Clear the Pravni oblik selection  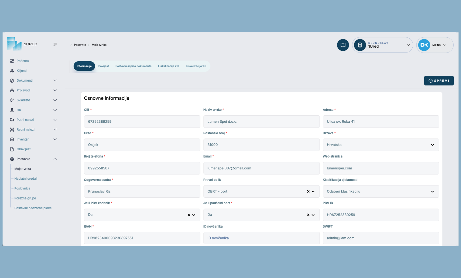click(x=308, y=192)
